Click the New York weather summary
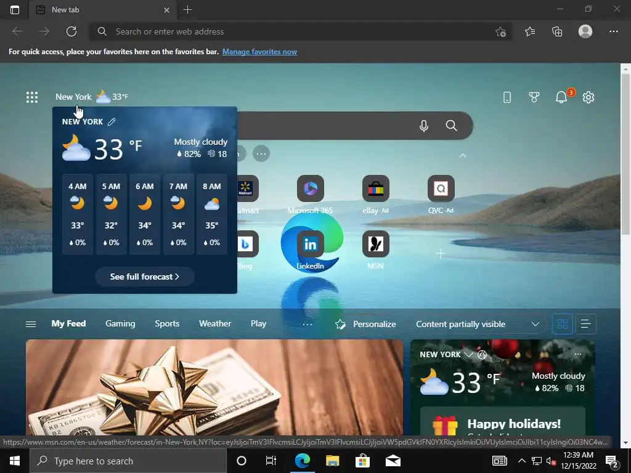Image resolution: width=631 pixels, height=473 pixels. pos(92,97)
